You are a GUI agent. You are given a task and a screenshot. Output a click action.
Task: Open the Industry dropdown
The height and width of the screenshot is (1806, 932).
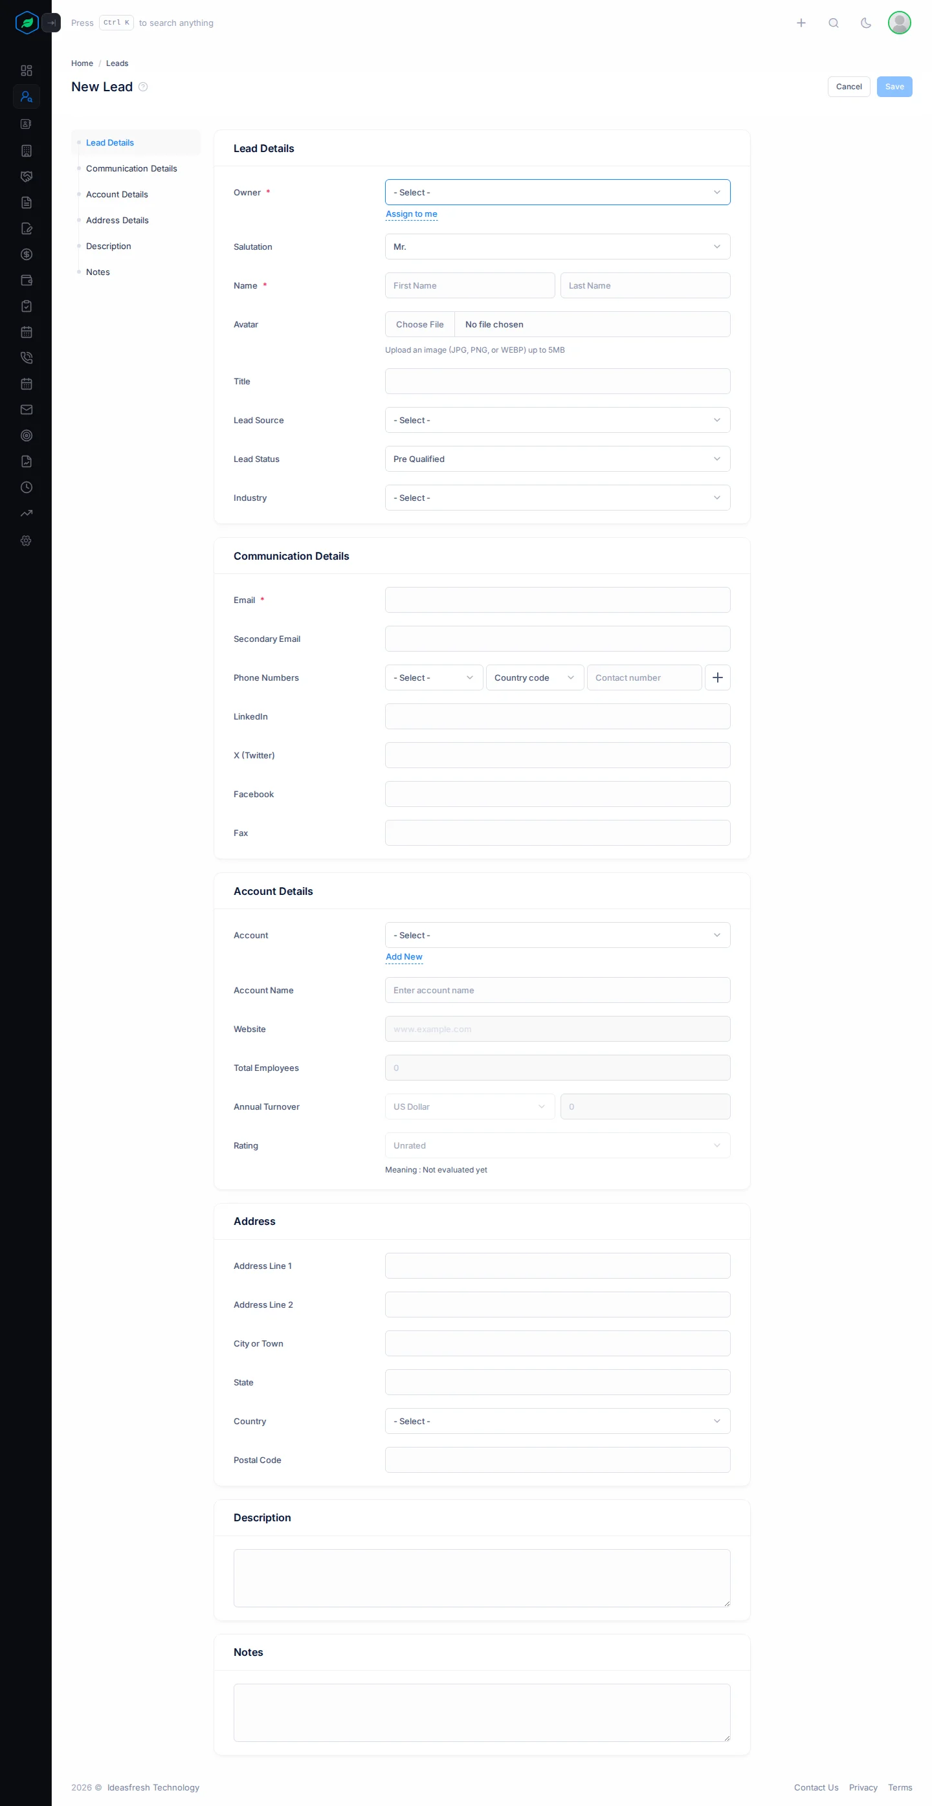(557, 498)
